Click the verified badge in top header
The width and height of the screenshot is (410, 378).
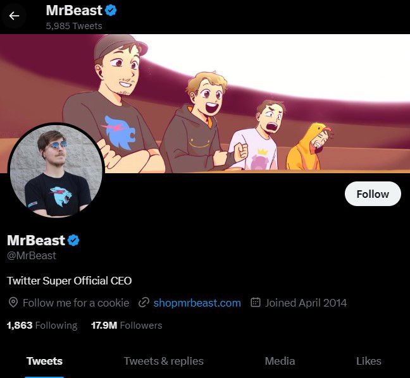click(110, 10)
